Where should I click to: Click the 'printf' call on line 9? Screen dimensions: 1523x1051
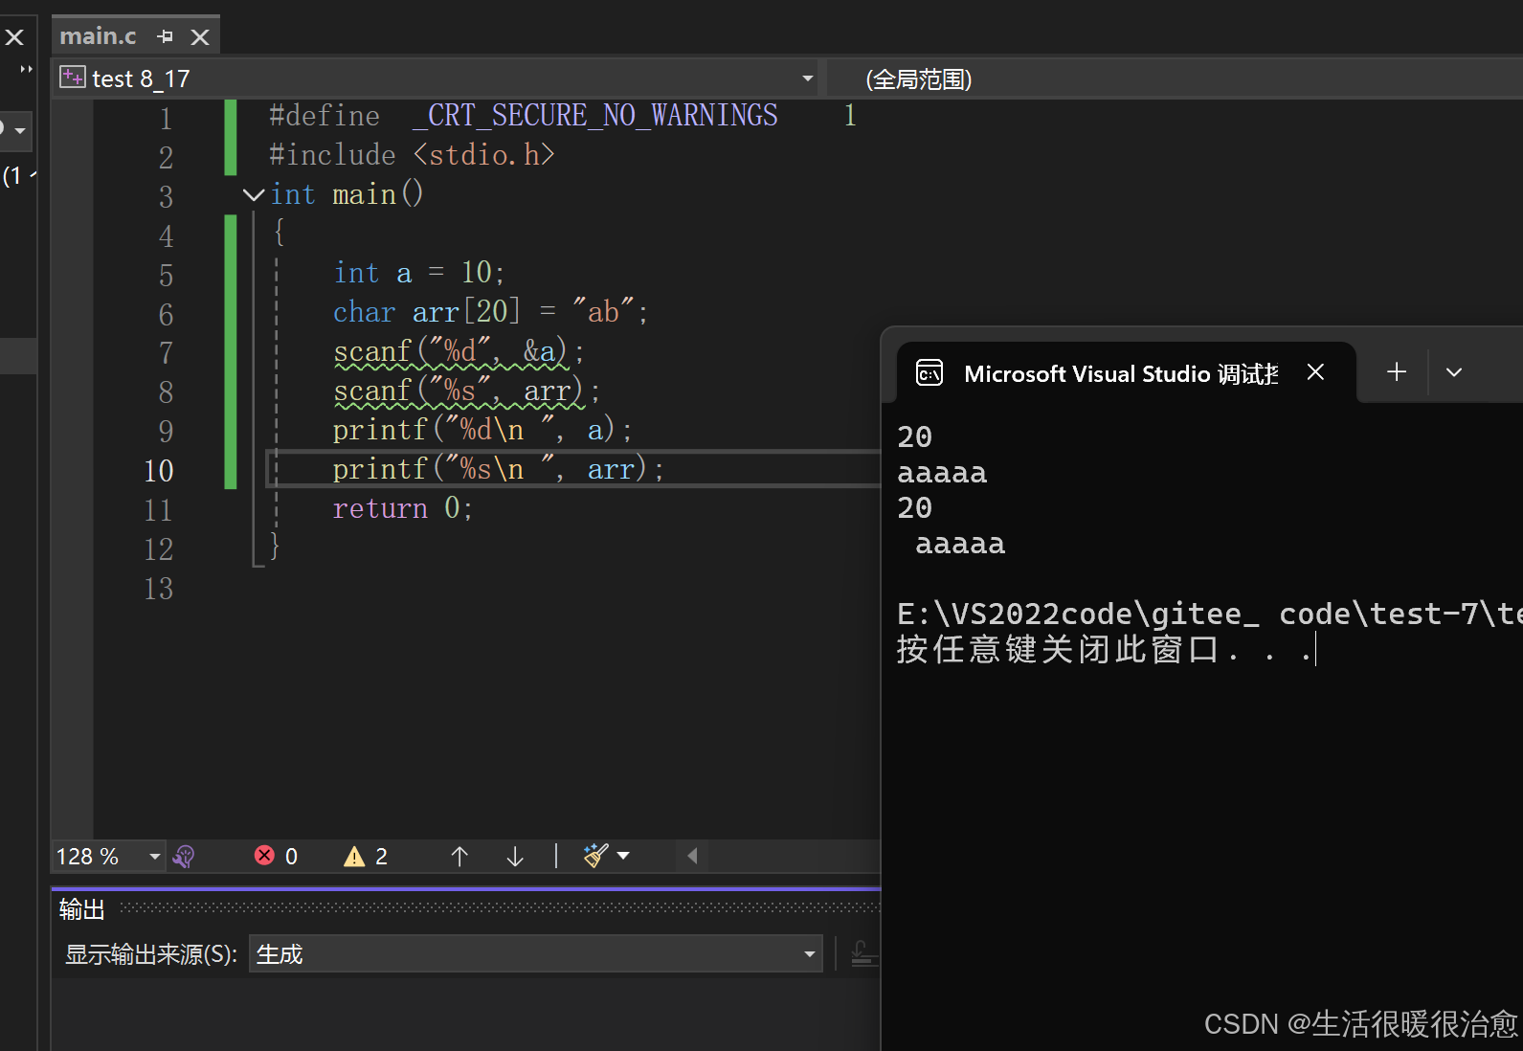380,430
